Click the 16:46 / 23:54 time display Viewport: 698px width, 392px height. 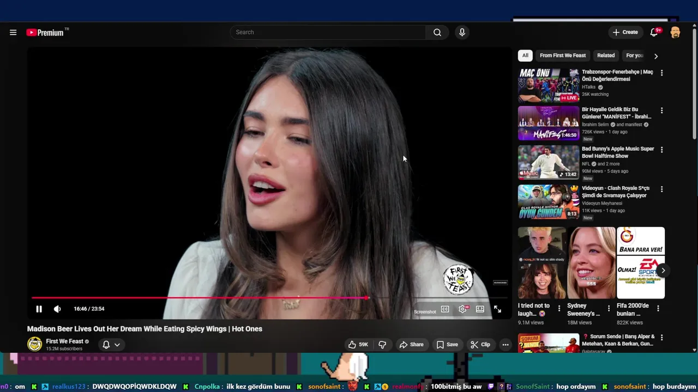click(89, 309)
